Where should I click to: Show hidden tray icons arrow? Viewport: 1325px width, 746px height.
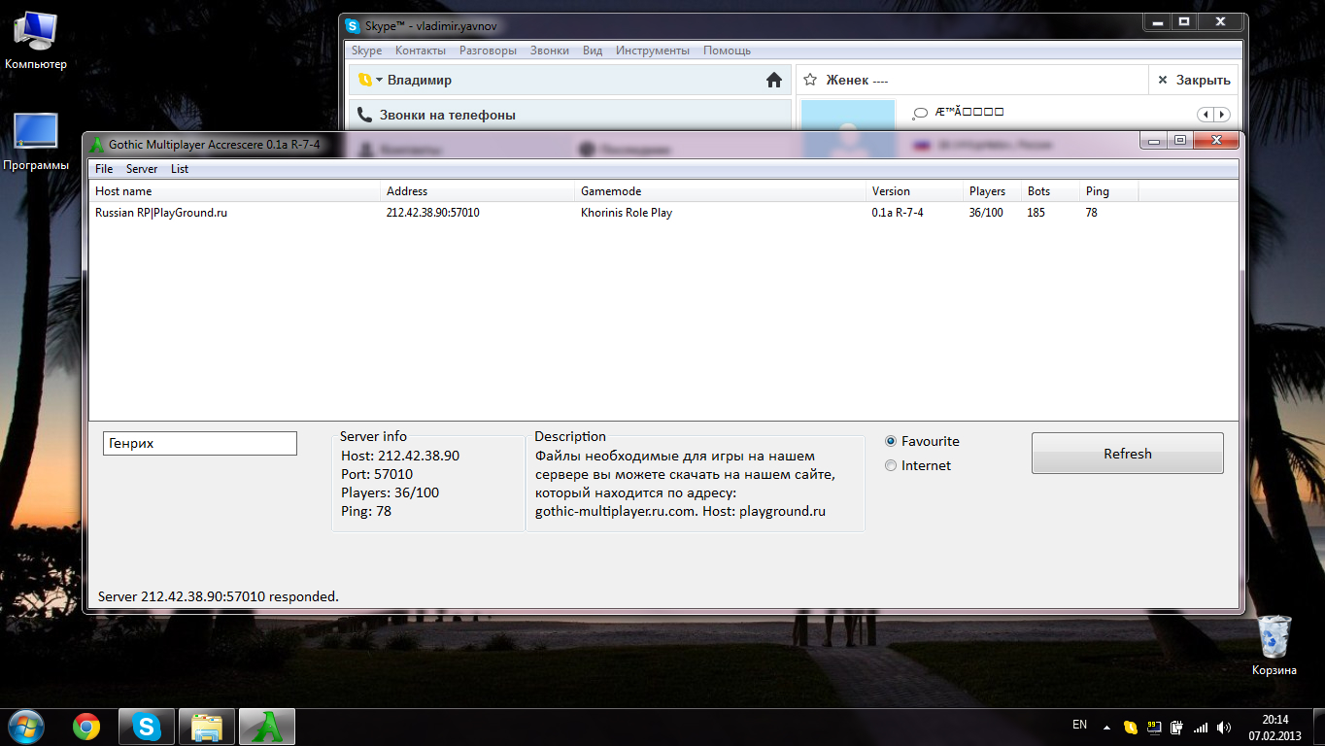coord(1106,727)
